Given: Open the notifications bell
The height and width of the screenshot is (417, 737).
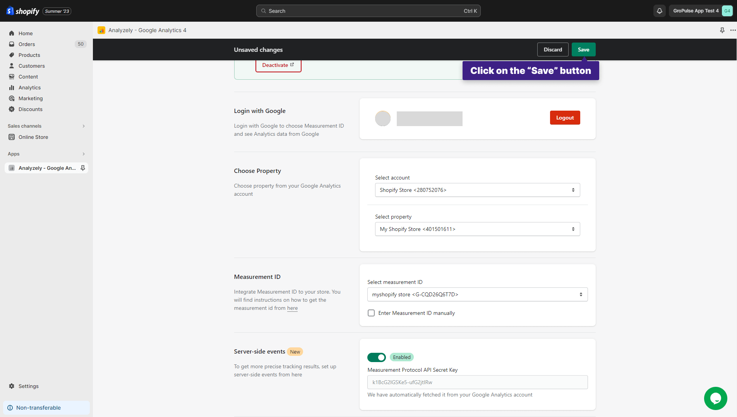Looking at the screenshot, I should click(x=660, y=11).
